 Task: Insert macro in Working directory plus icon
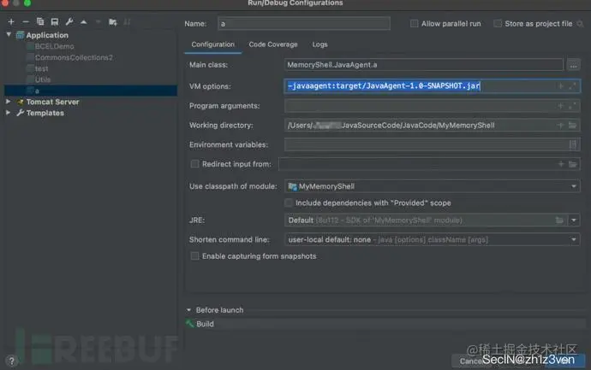[x=560, y=126]
